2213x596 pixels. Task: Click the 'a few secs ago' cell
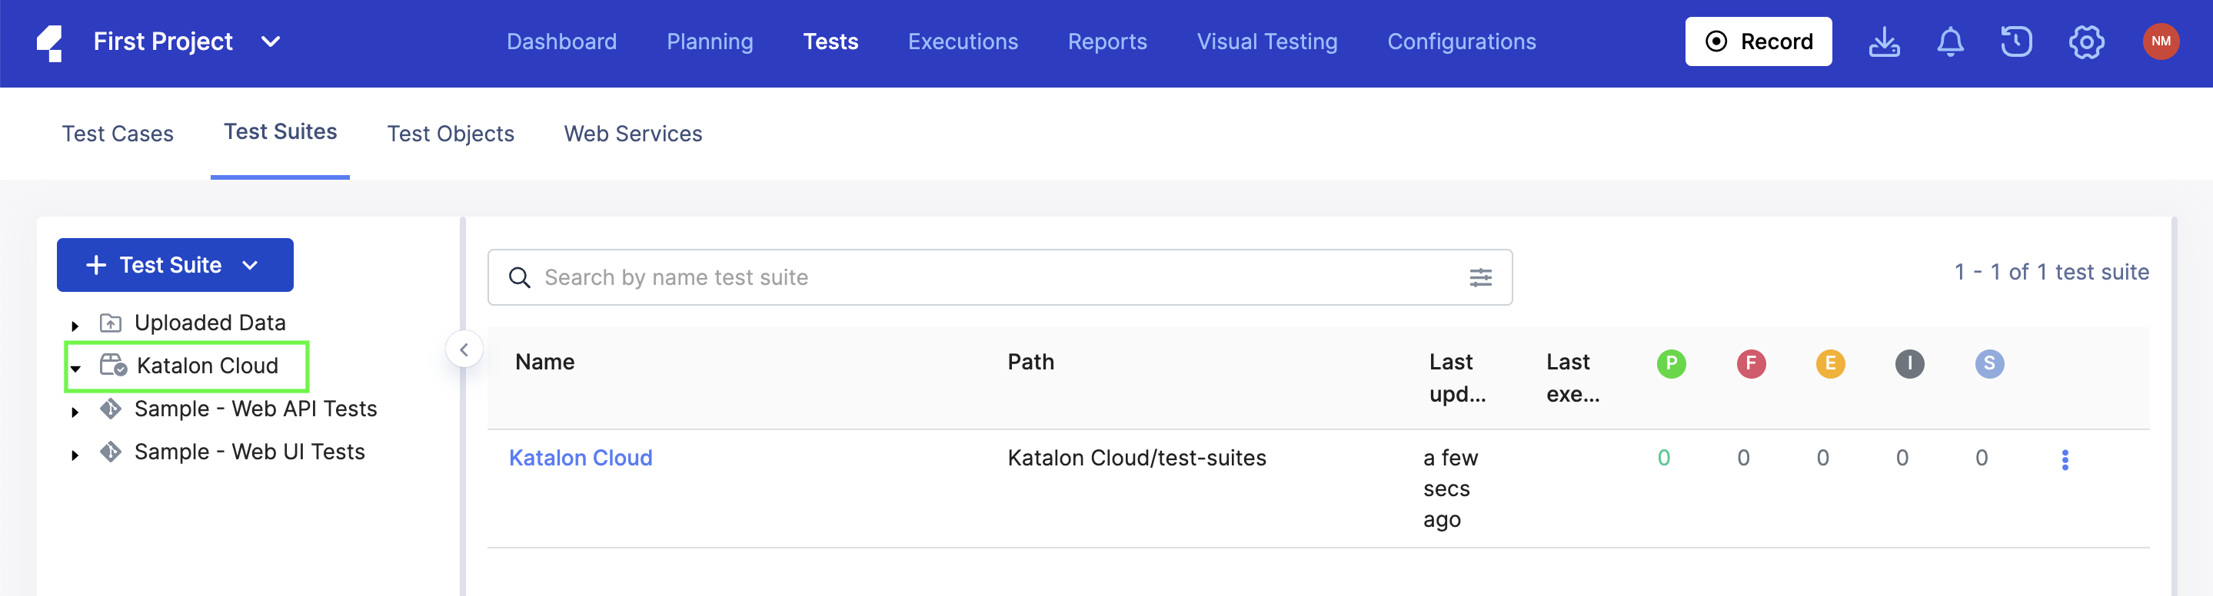[x=1450, y=488]
